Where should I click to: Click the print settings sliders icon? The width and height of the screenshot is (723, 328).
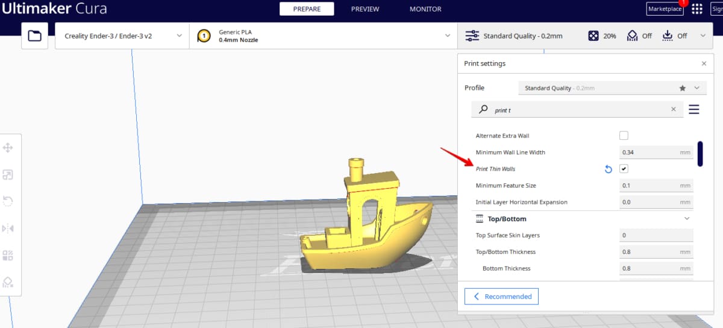point(472,36)
